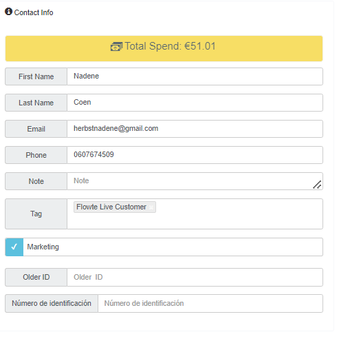
Task: Remove the Flowte Live Customer tag
Action: click(151, 207)
